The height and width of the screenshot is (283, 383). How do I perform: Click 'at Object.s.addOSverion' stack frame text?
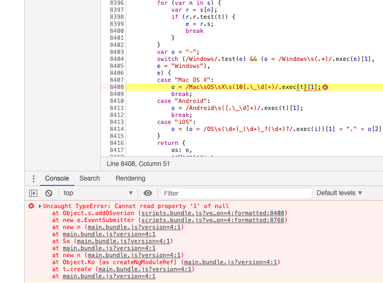[x=93, y=213]
